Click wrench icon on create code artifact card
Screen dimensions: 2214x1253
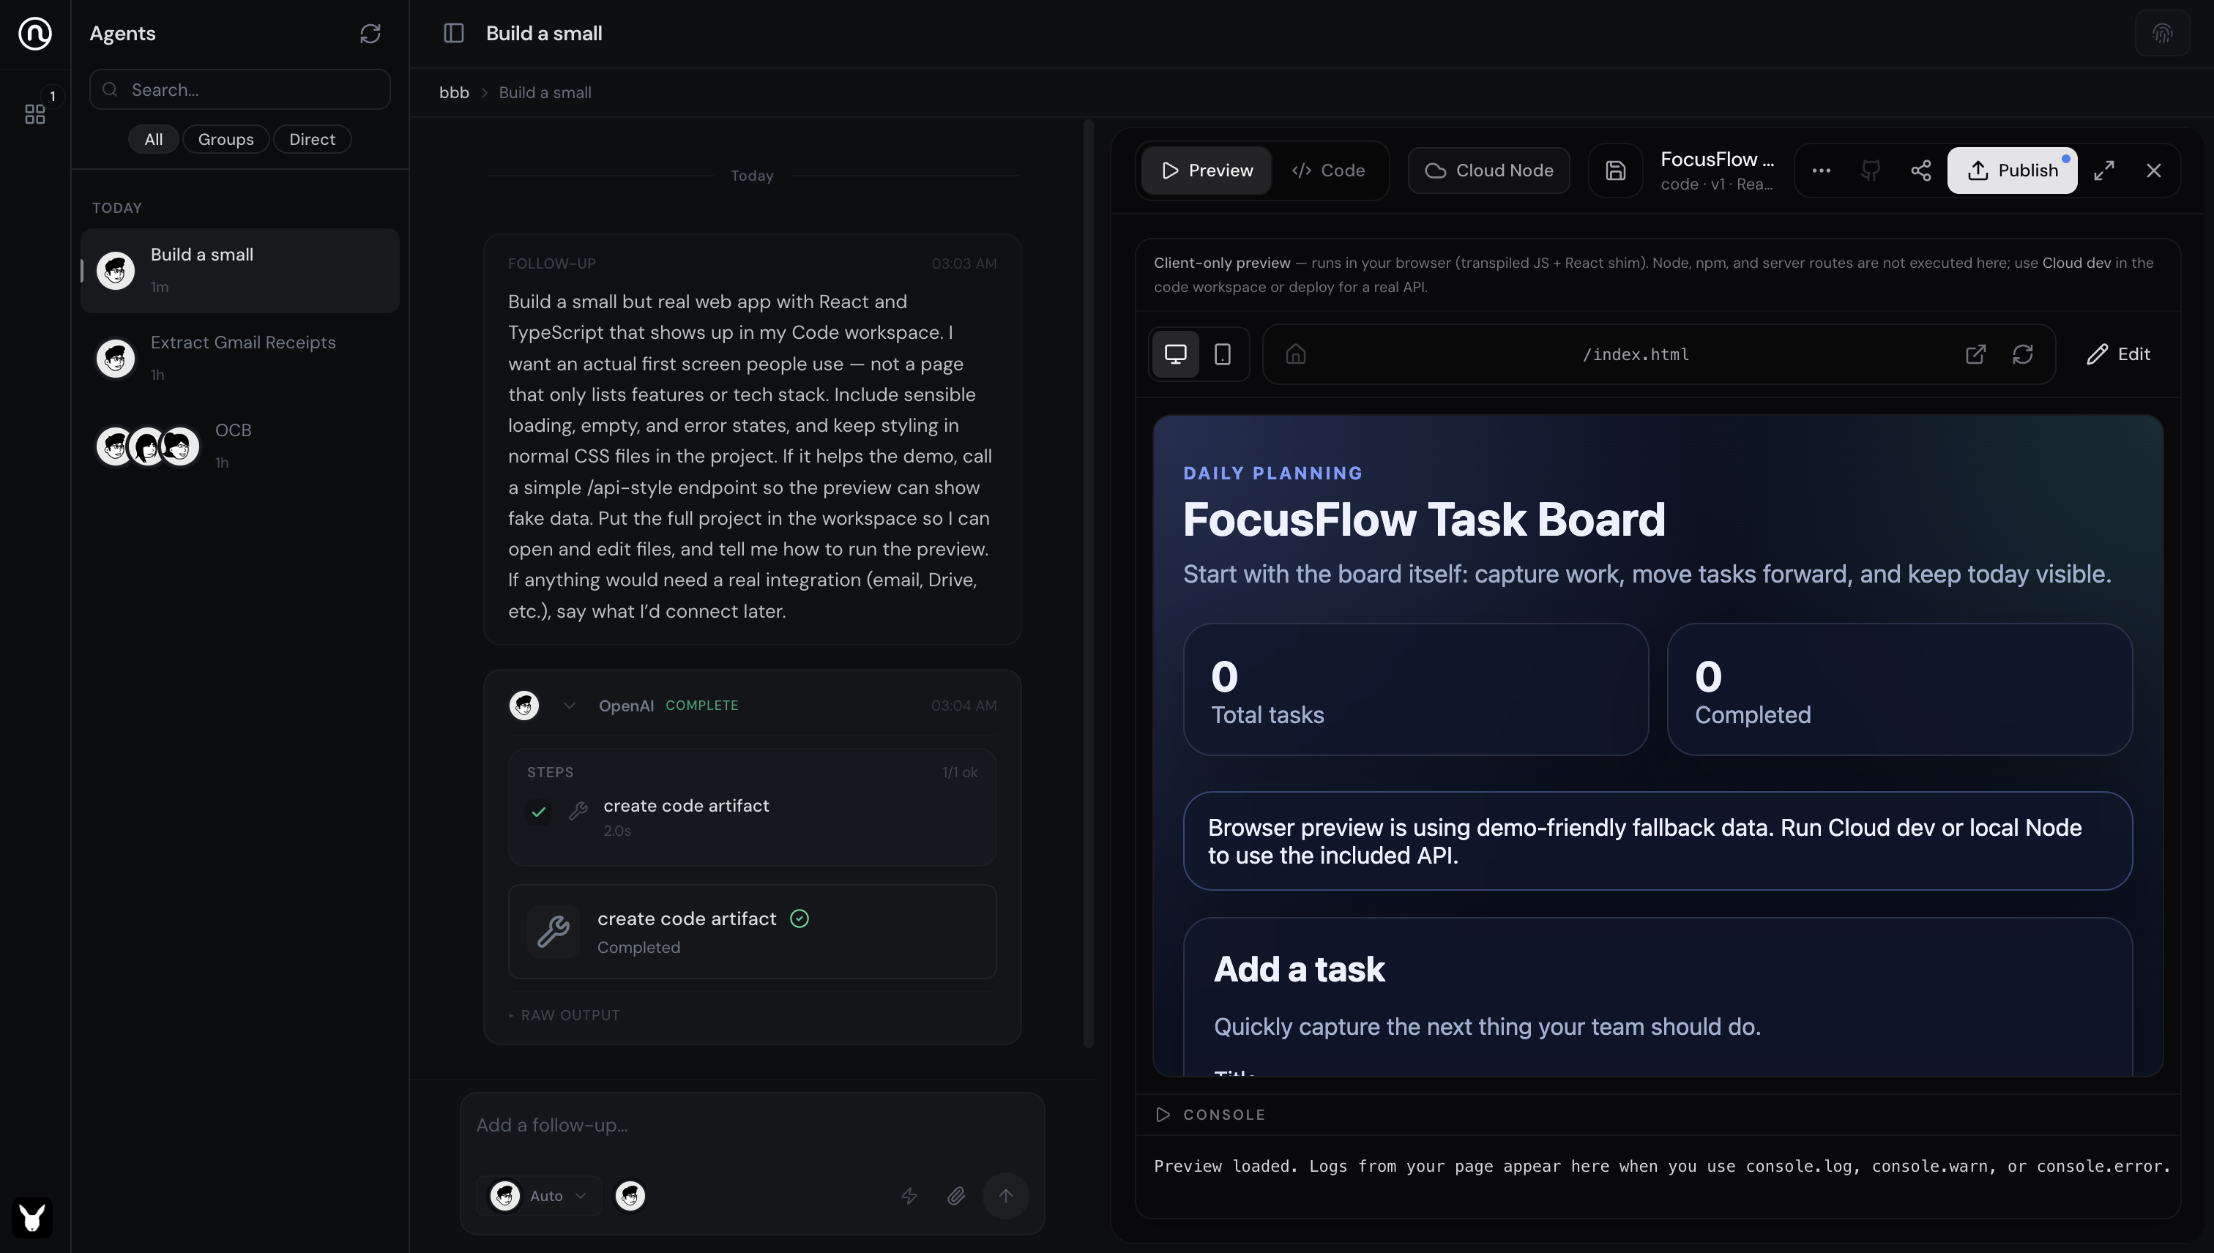pos(553,931)
